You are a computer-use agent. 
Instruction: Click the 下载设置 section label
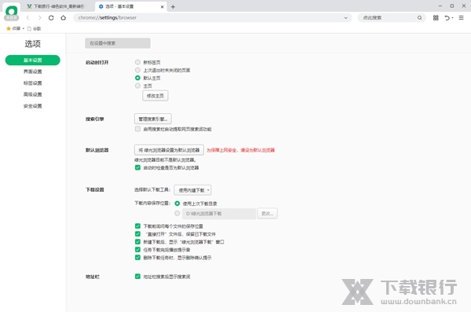click(x=95, y=189)
